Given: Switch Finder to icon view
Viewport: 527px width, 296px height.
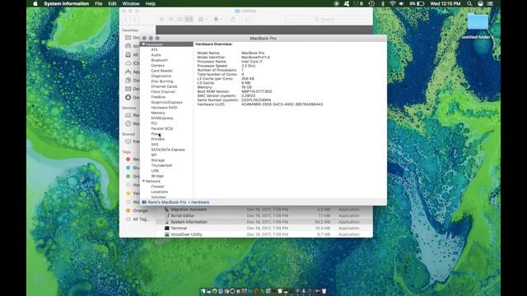Looking at the screenshot, I should tap(161, 20).
